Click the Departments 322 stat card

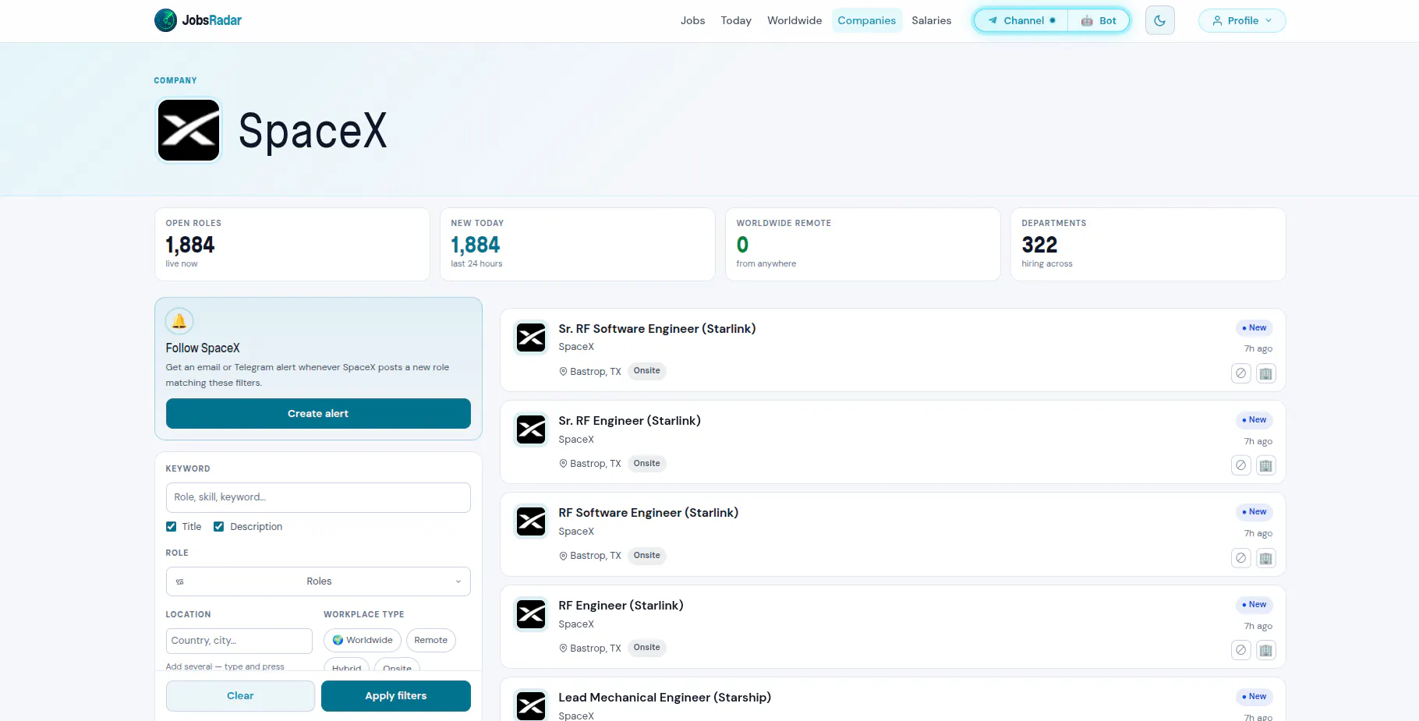1148,244
